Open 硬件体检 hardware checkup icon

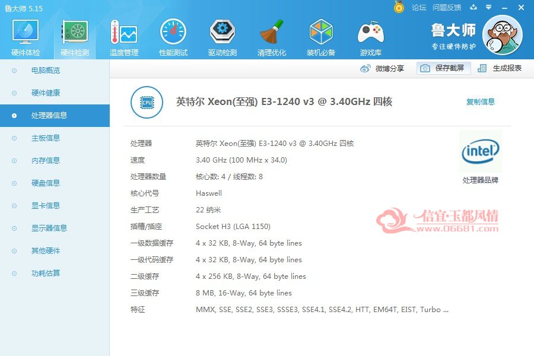(x=26, y=31)
